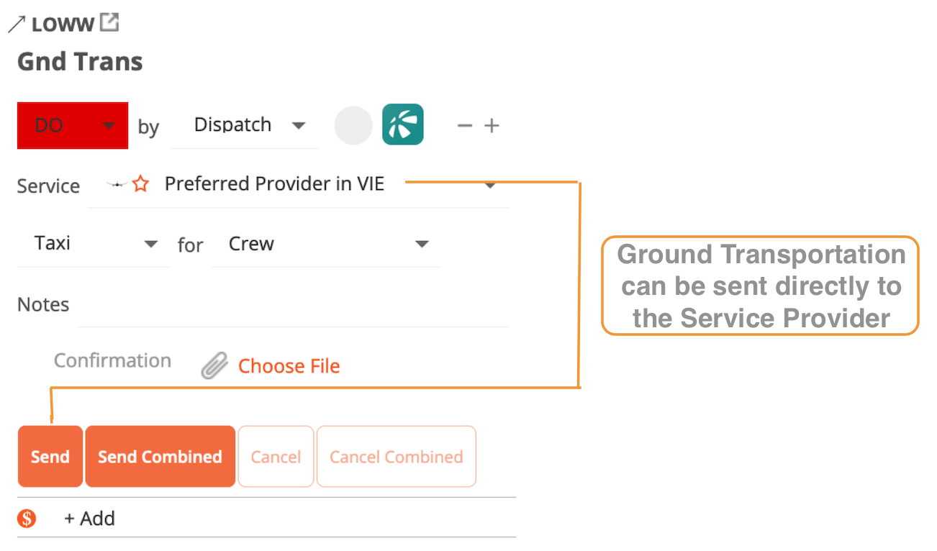Image resolution: width=937 pixels, height=551 pixels.
Task: Click the Cancel Combined button
Action: tap(396, 456)
